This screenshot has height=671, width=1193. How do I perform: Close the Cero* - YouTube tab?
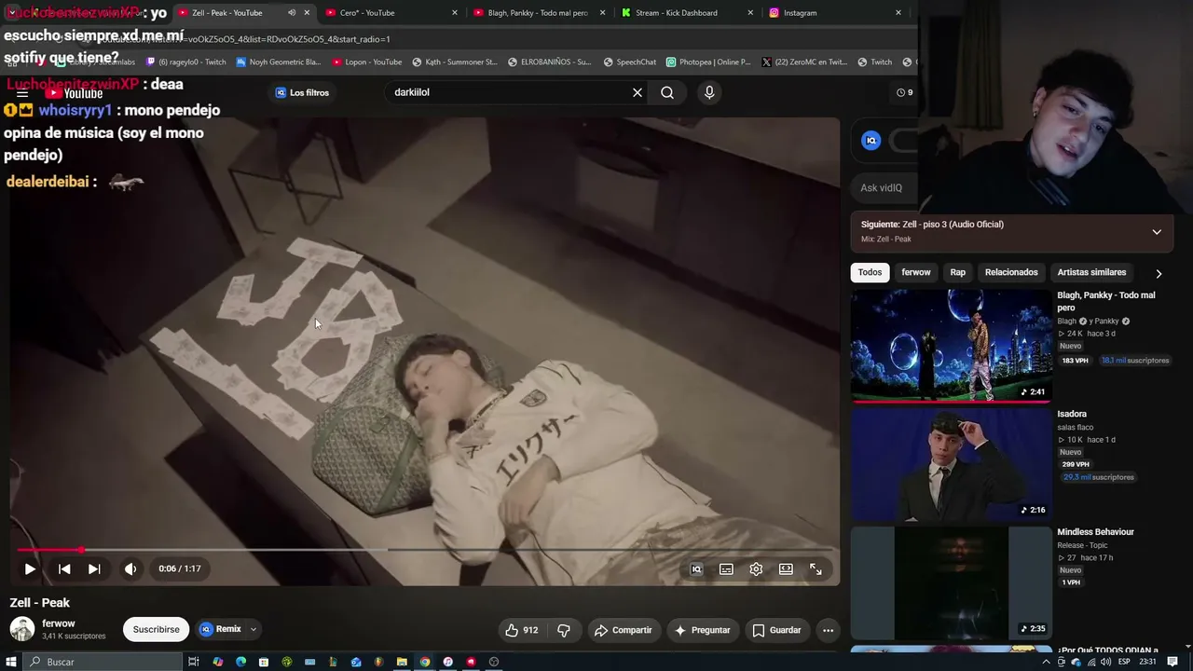455,13
